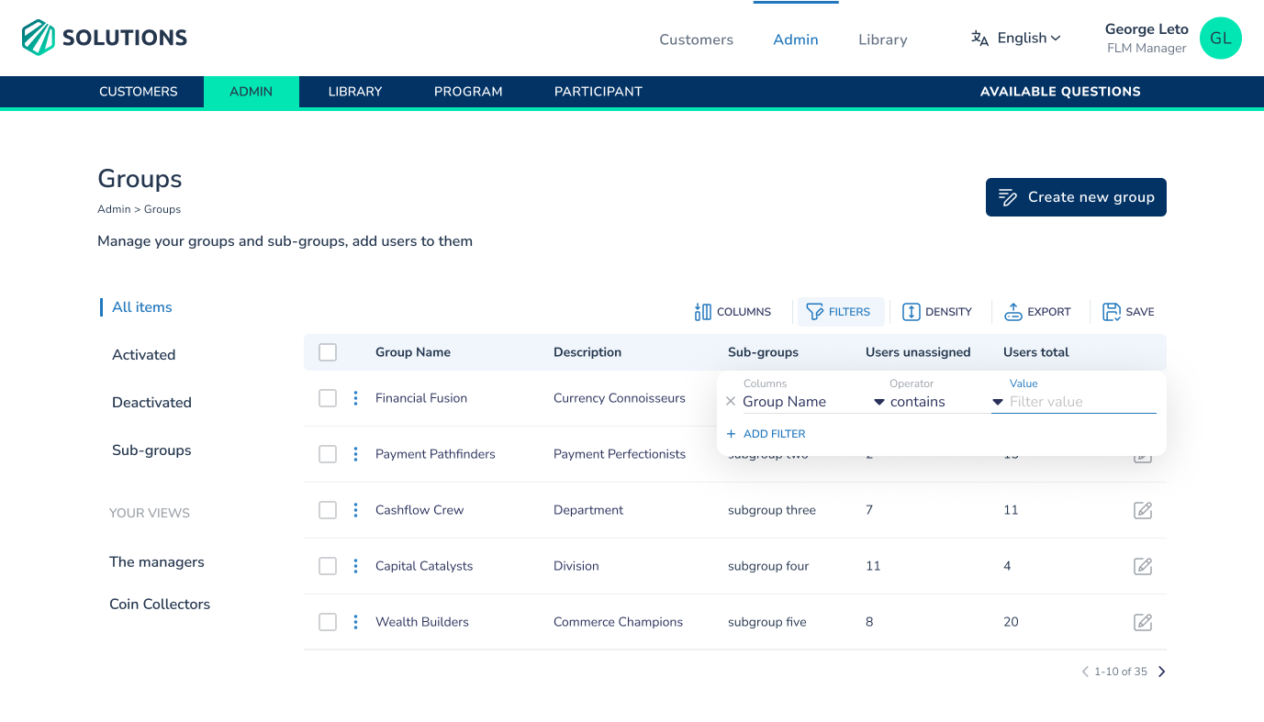Viewport: 1264px width, 722px height.
Task: Open the Customers top navigation item
Action: (x=697, y=39)
